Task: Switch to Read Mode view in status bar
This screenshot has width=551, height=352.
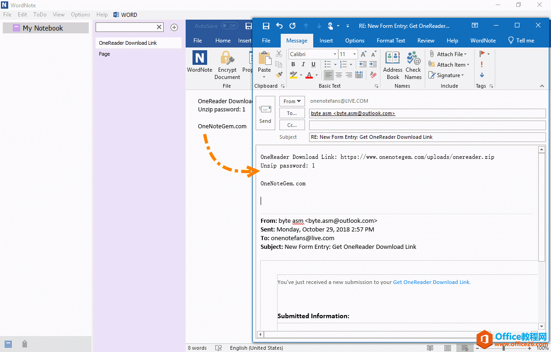Action: (x=430, y=348)
